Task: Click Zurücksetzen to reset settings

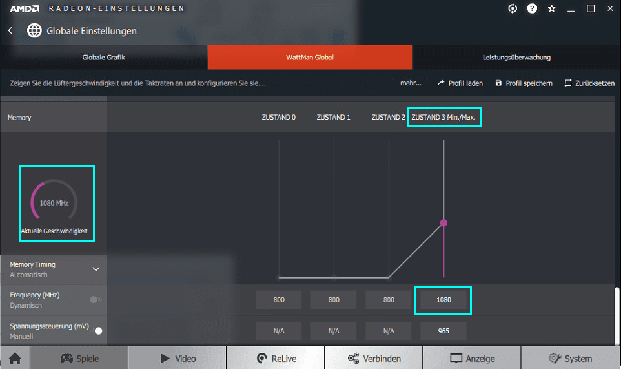Action: point(590,83)
